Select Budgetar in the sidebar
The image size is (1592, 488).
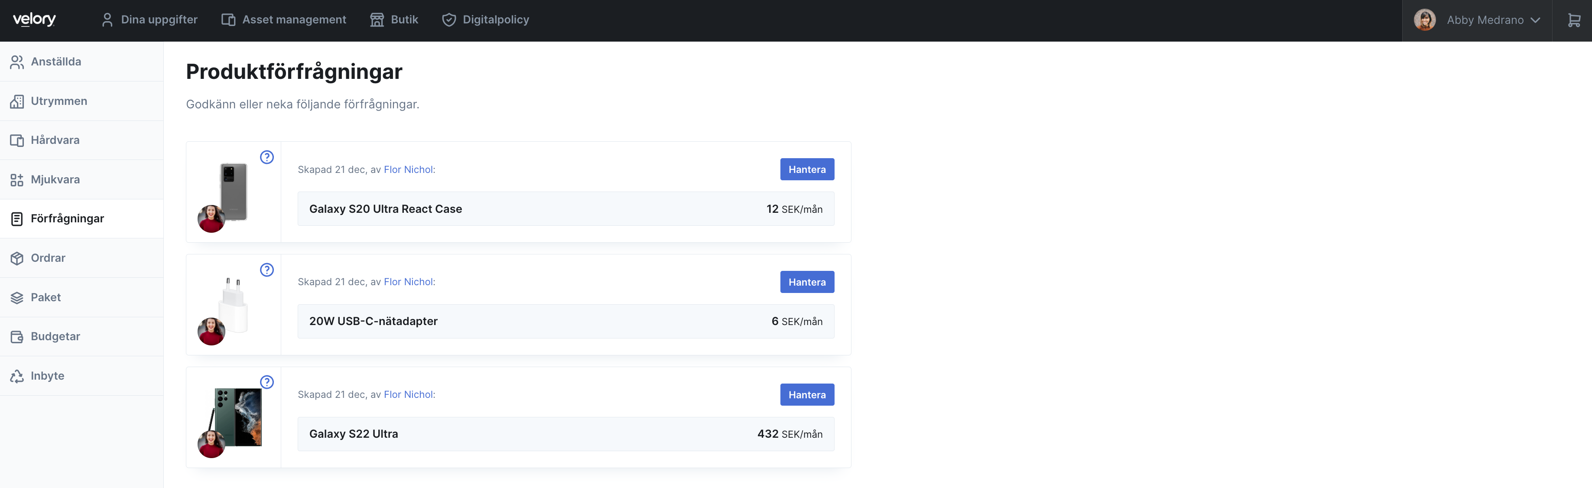coord(81,336)
